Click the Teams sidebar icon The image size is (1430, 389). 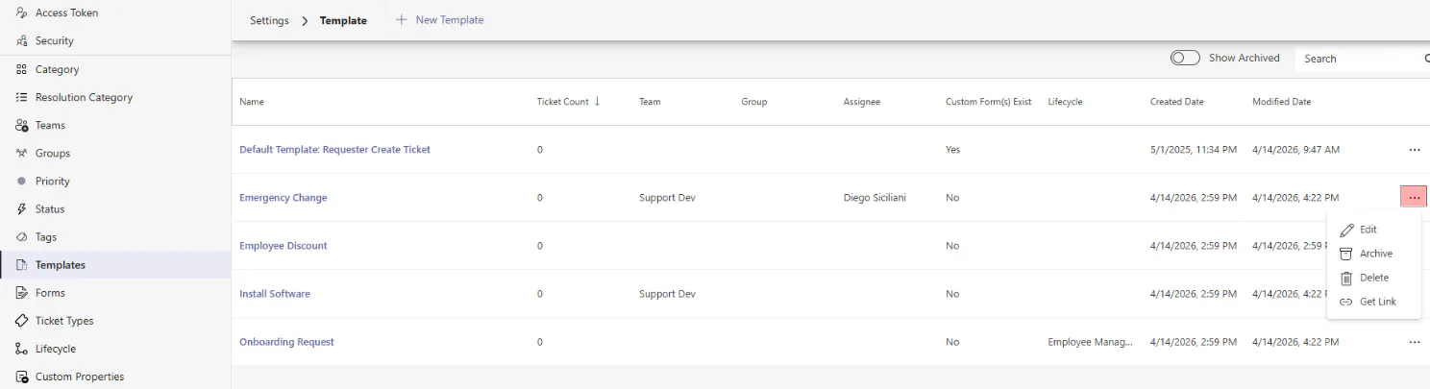coord(21,125)
